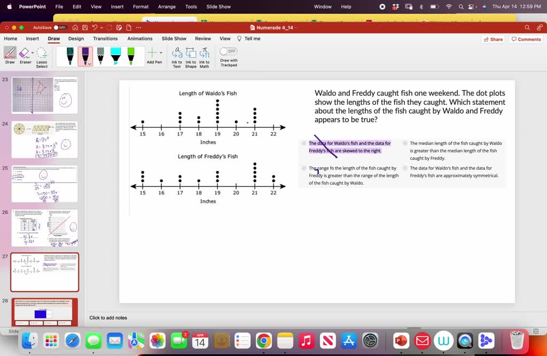Image resolution: width=547 pixels, height=356 pixels.
Task: Select the Eraser tool
Action: (x=25, y=55)
